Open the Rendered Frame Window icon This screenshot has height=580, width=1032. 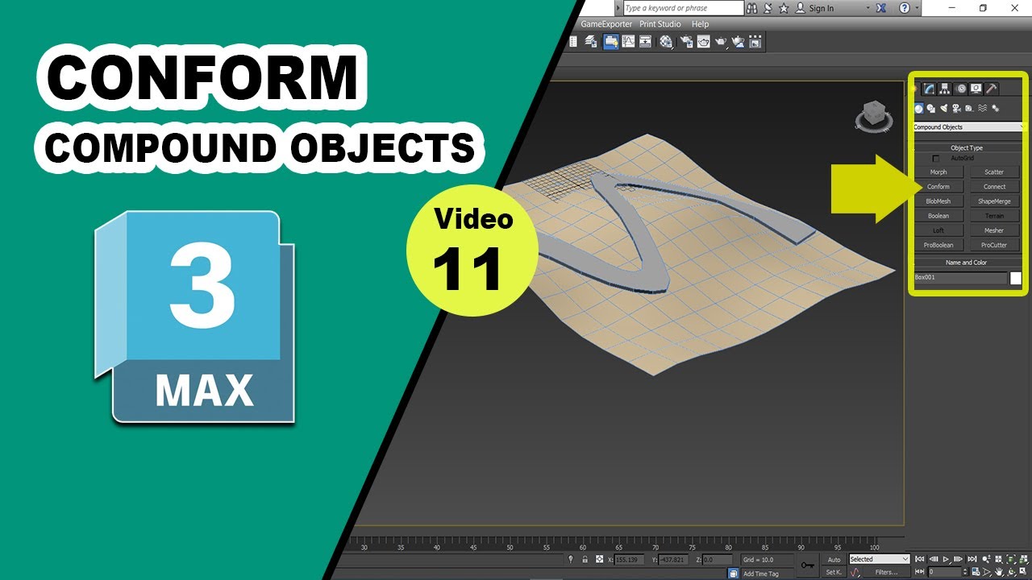pyautogui.click(x=703, y=41)
